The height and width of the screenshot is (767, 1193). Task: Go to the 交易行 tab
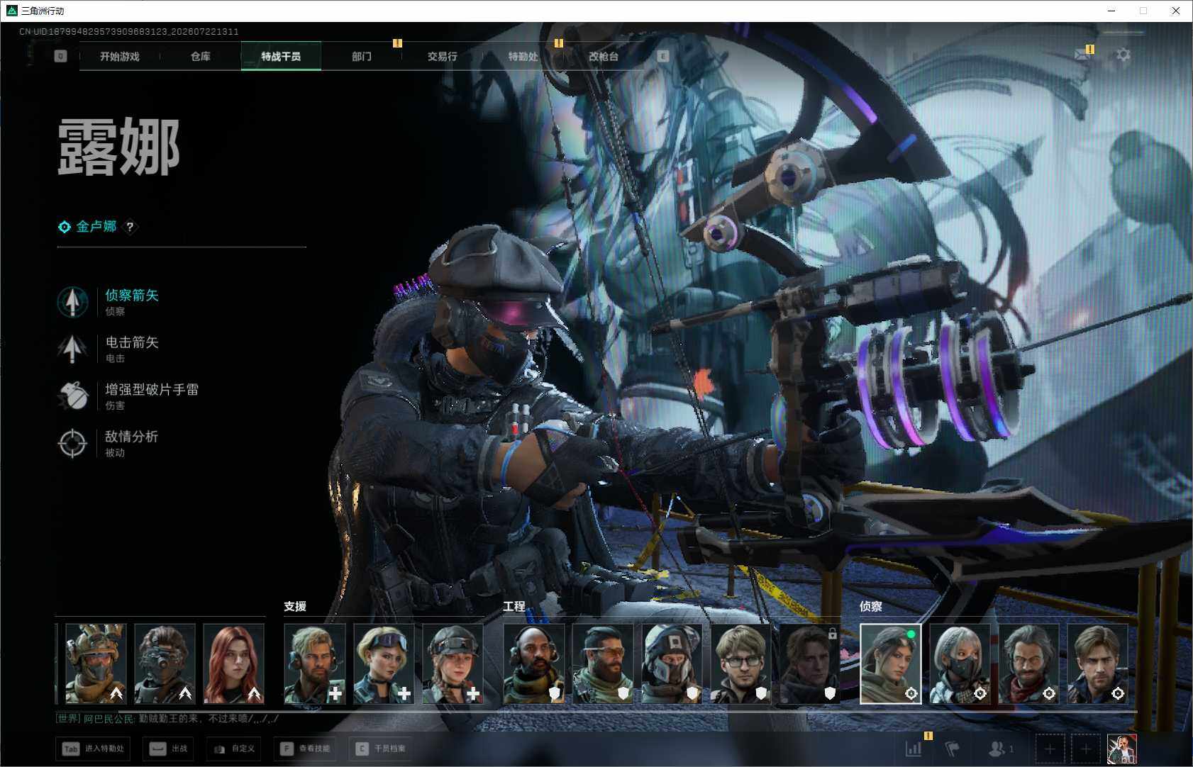pos(442,56)
